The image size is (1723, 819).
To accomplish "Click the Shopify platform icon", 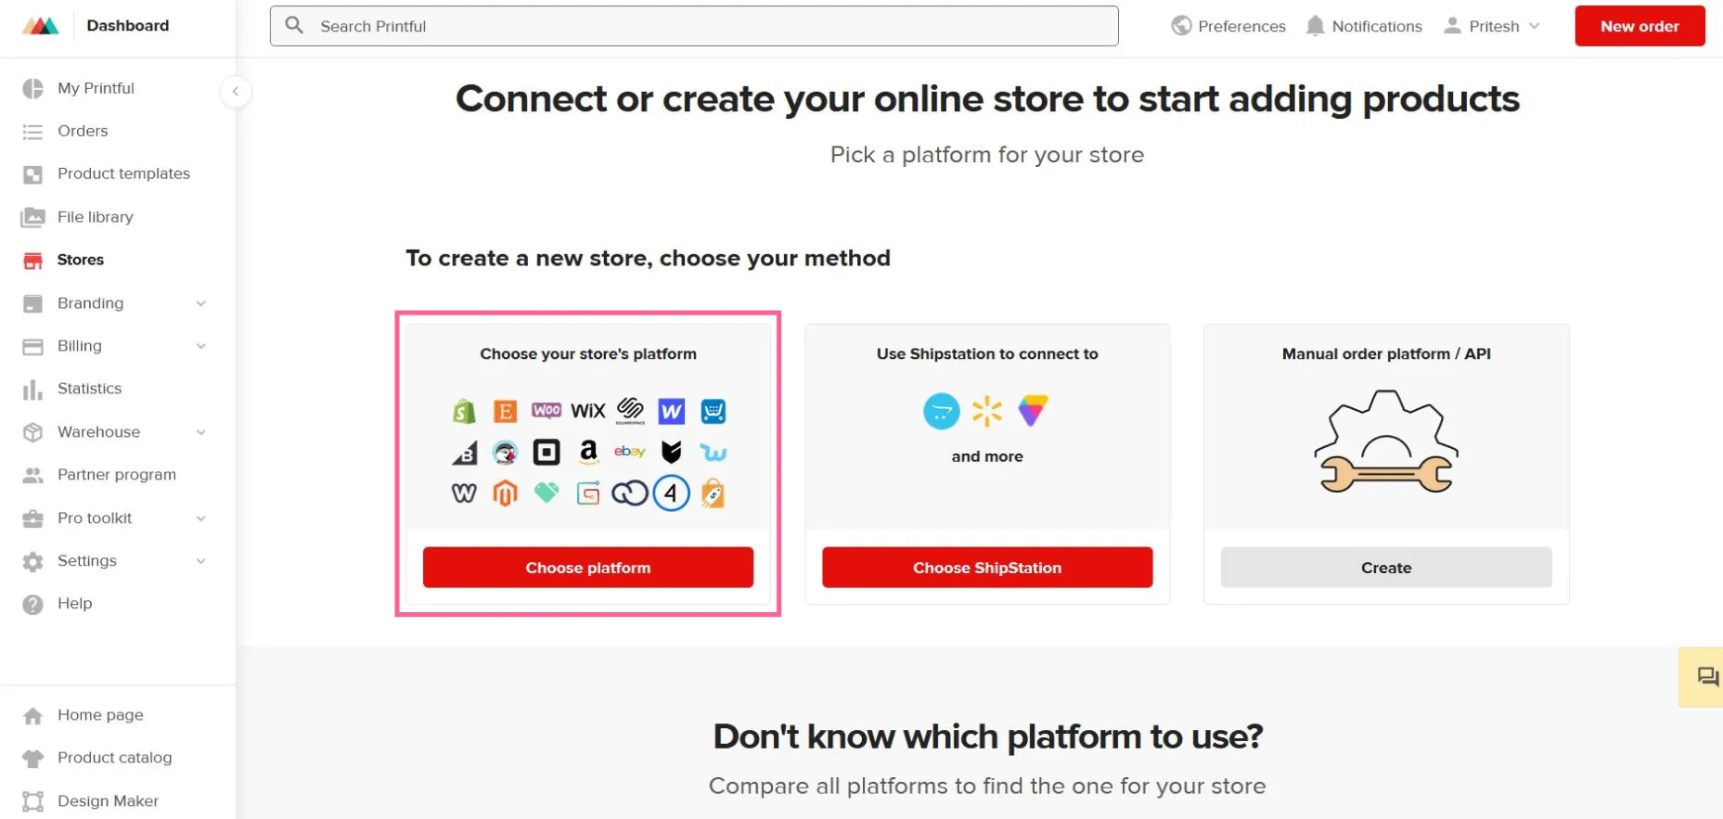I will click(x=464, y=411).
